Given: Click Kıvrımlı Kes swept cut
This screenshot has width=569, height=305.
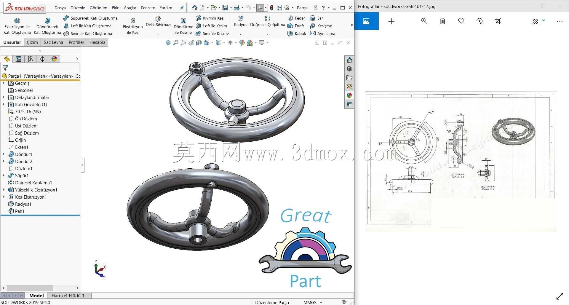Looking at the screenshot, I should pos(210,18).
